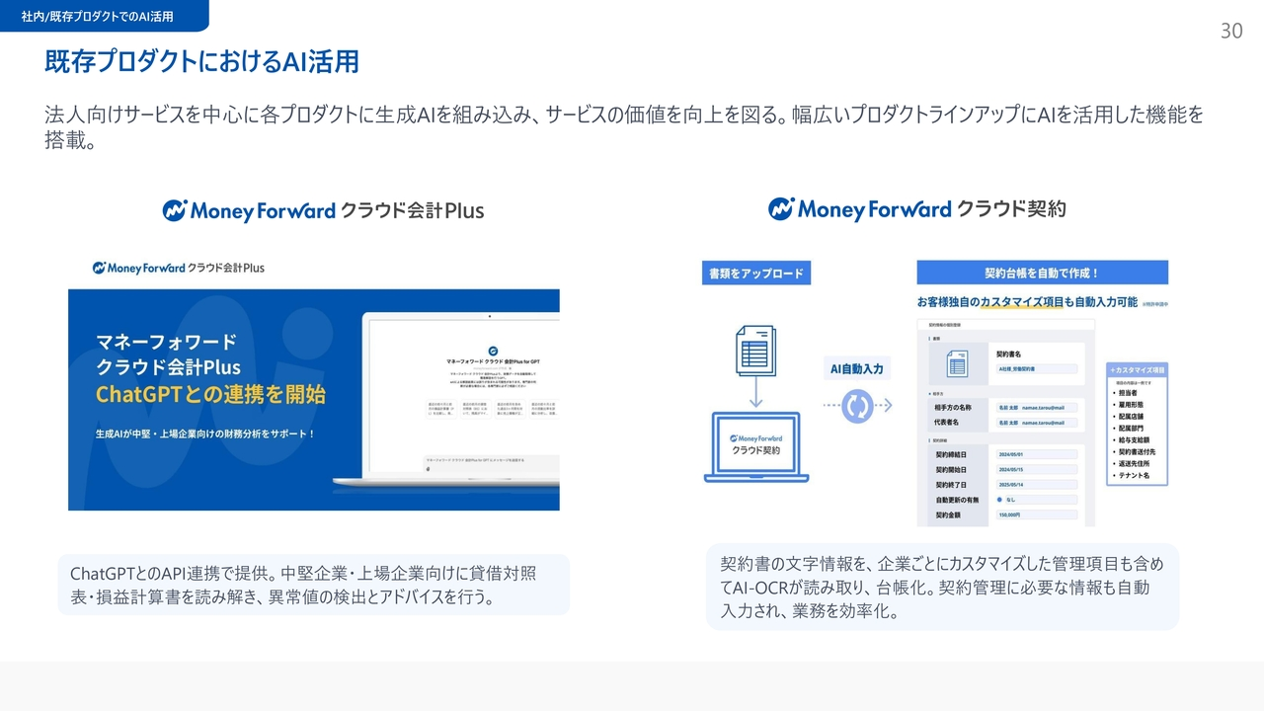Select the なし radio for 自動更新の有無
The height and width of the screenshot is (711, 1264).
(x=999, y=500)
